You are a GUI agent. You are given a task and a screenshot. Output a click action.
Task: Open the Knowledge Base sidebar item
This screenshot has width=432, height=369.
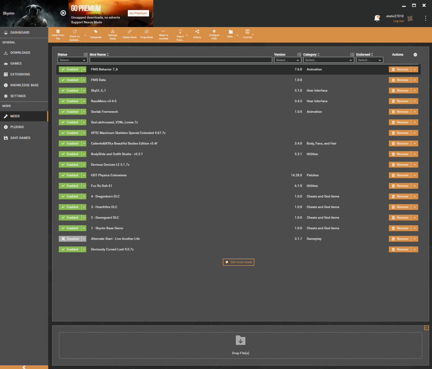click(24, 85)
